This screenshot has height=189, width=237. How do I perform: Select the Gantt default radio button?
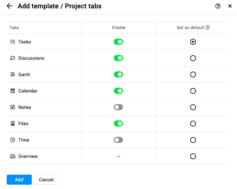(x=193, y=74)
